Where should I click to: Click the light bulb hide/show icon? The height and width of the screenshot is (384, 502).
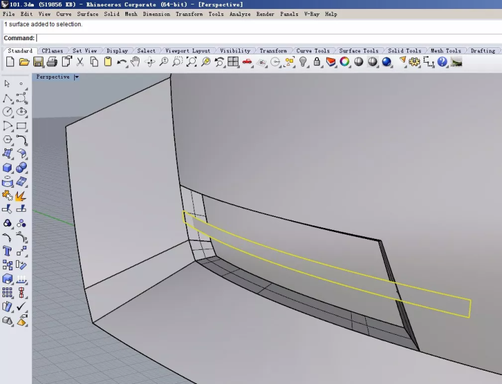coord(303,62)
